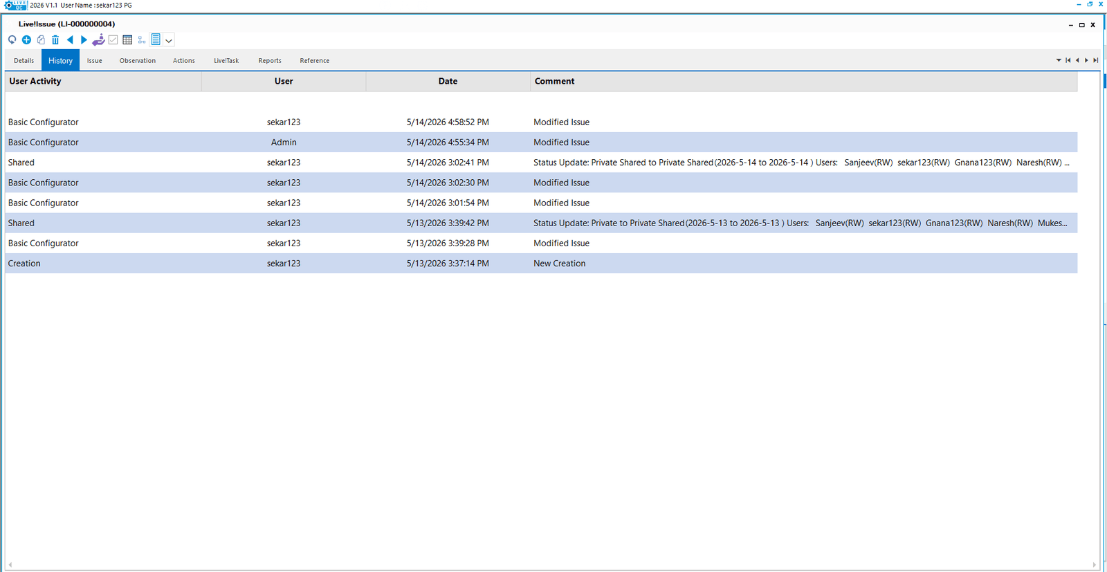Open the dropdown beside the list layout icon

coord(169,40)
